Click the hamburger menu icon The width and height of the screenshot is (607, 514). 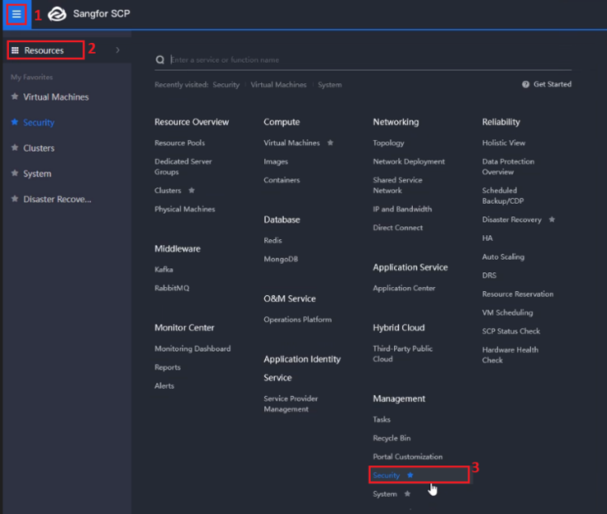point(17,14)
